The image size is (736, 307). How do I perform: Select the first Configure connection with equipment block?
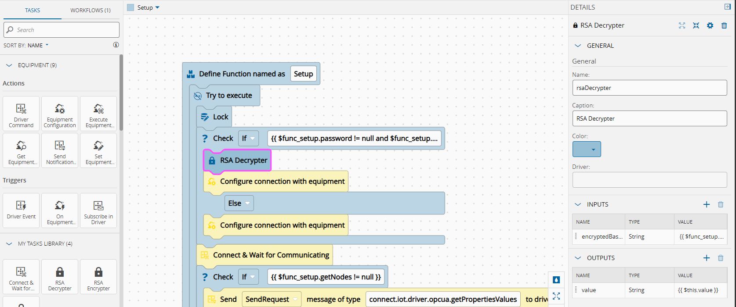pos(276,181)
